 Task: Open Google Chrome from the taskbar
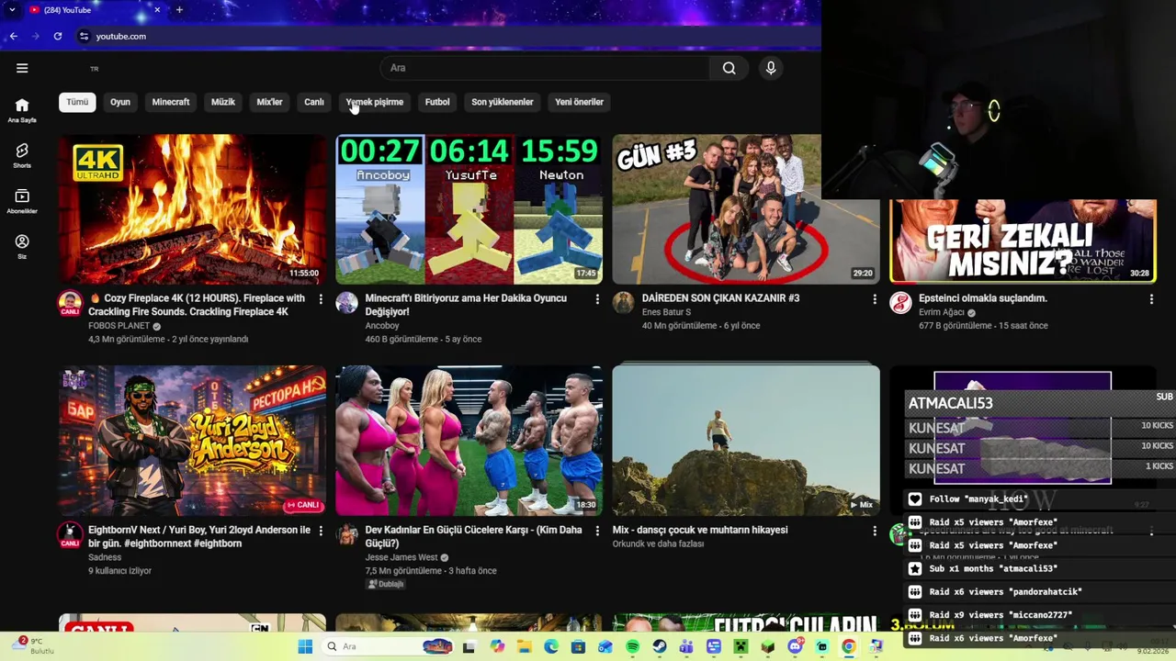848,646
